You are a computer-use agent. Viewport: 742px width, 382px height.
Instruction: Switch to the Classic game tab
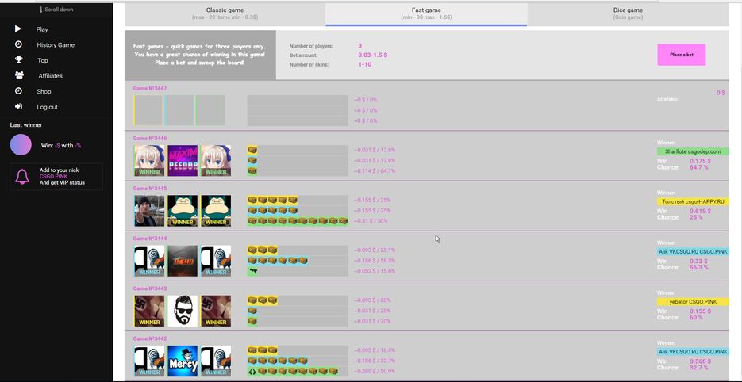tap(225, 14)
